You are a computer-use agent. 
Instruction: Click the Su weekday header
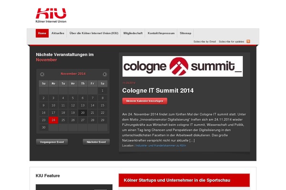coord(43,84)
